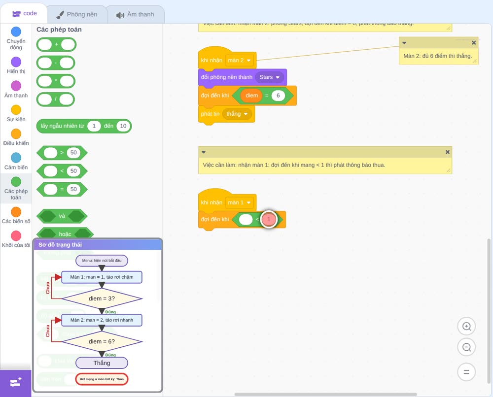Pick the multiplication operator block

tap(56, 81)
